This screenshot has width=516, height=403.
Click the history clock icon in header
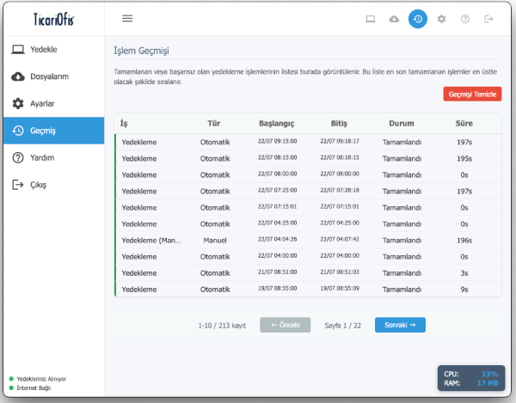(418, 18)
